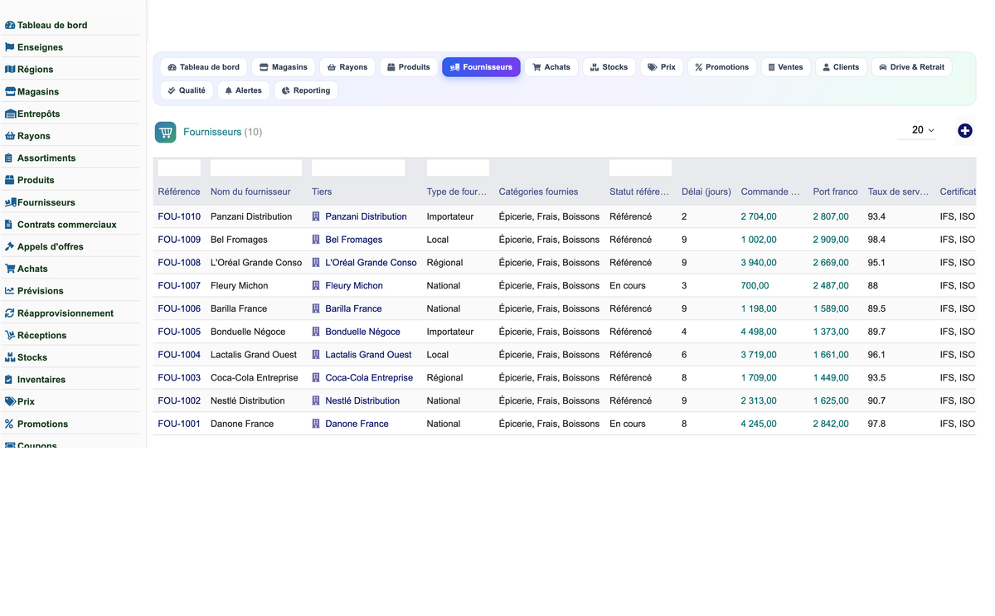Focus the Nom du fournisseur filter field
The image size is (995, 616).
point(256,168)
